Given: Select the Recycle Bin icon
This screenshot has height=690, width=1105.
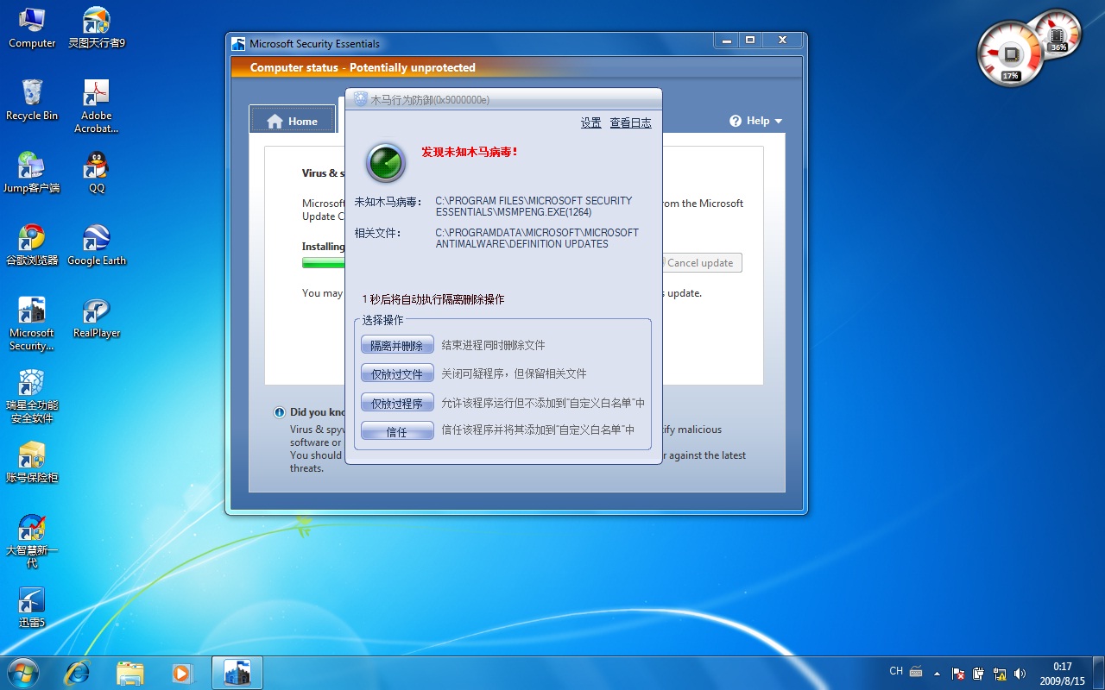Looking at the screenshot, I should [32, 100].
